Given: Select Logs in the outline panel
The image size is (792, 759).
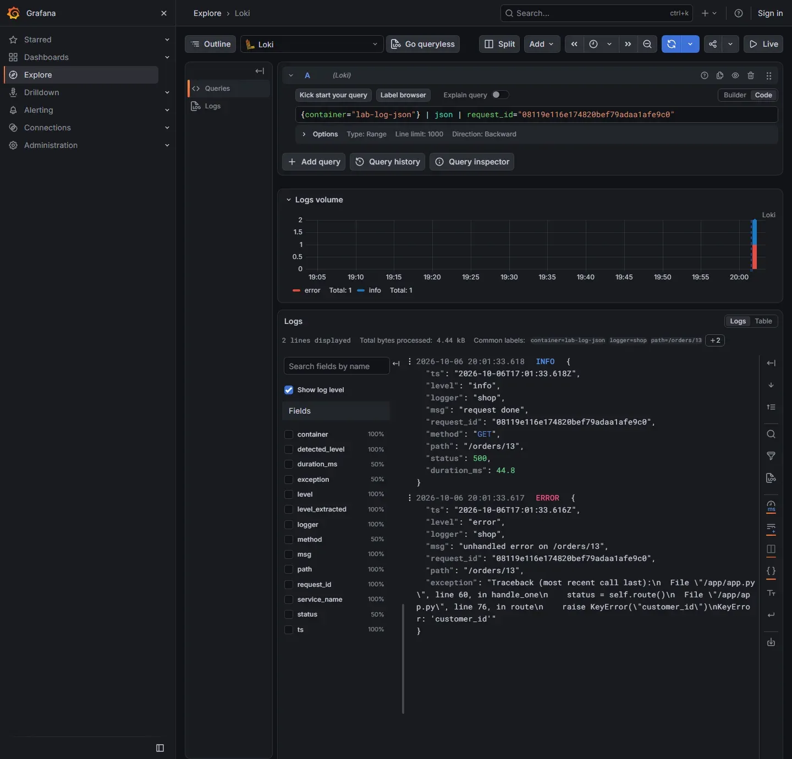Looking at the screenshot, I should (x=213, y=106).
